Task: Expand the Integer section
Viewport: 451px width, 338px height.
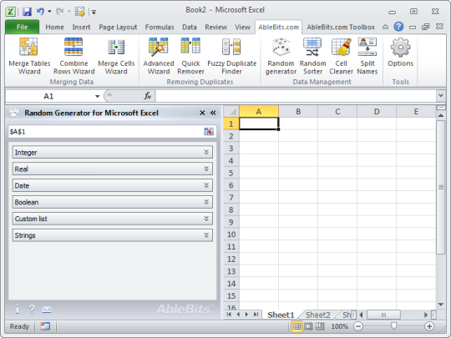Action: (113, 153)
